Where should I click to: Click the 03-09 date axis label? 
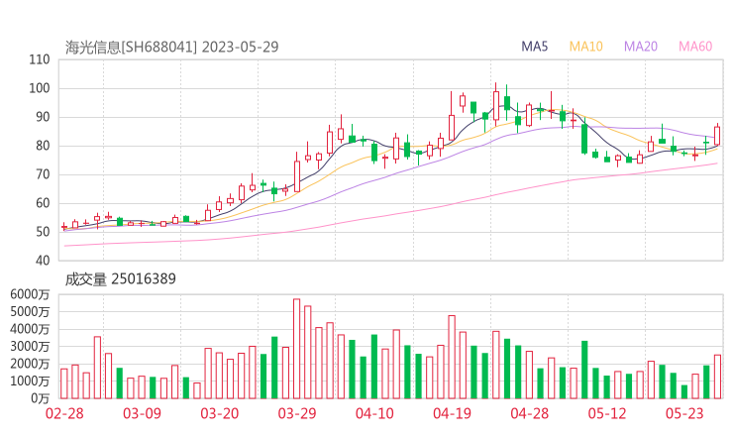pos(142,413)
